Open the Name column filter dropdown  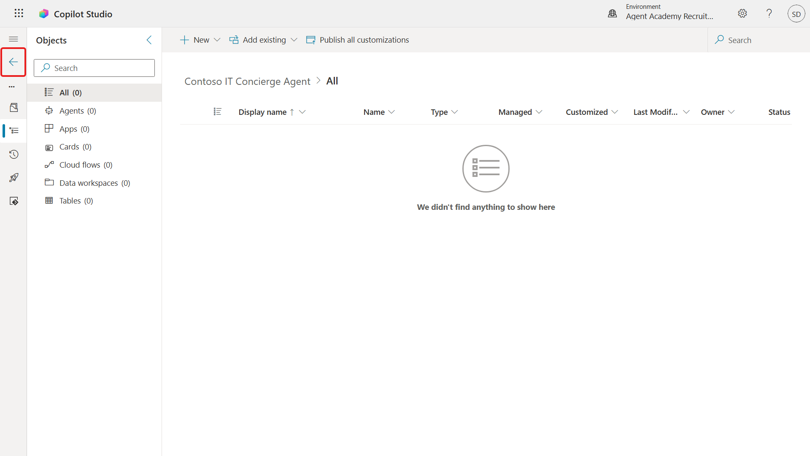(391, 112)
